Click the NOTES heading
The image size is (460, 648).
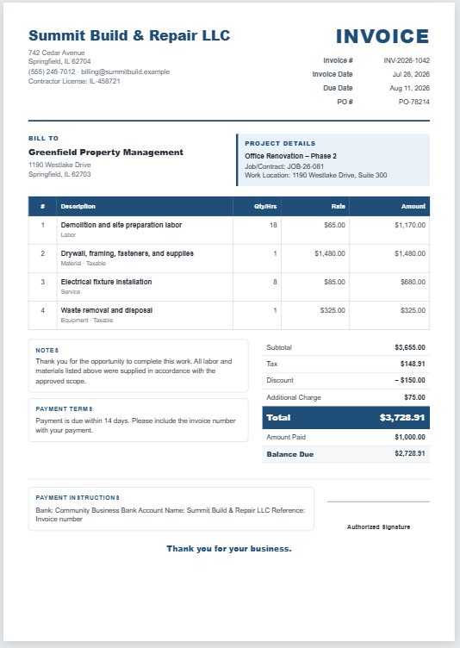coord(47,351)
